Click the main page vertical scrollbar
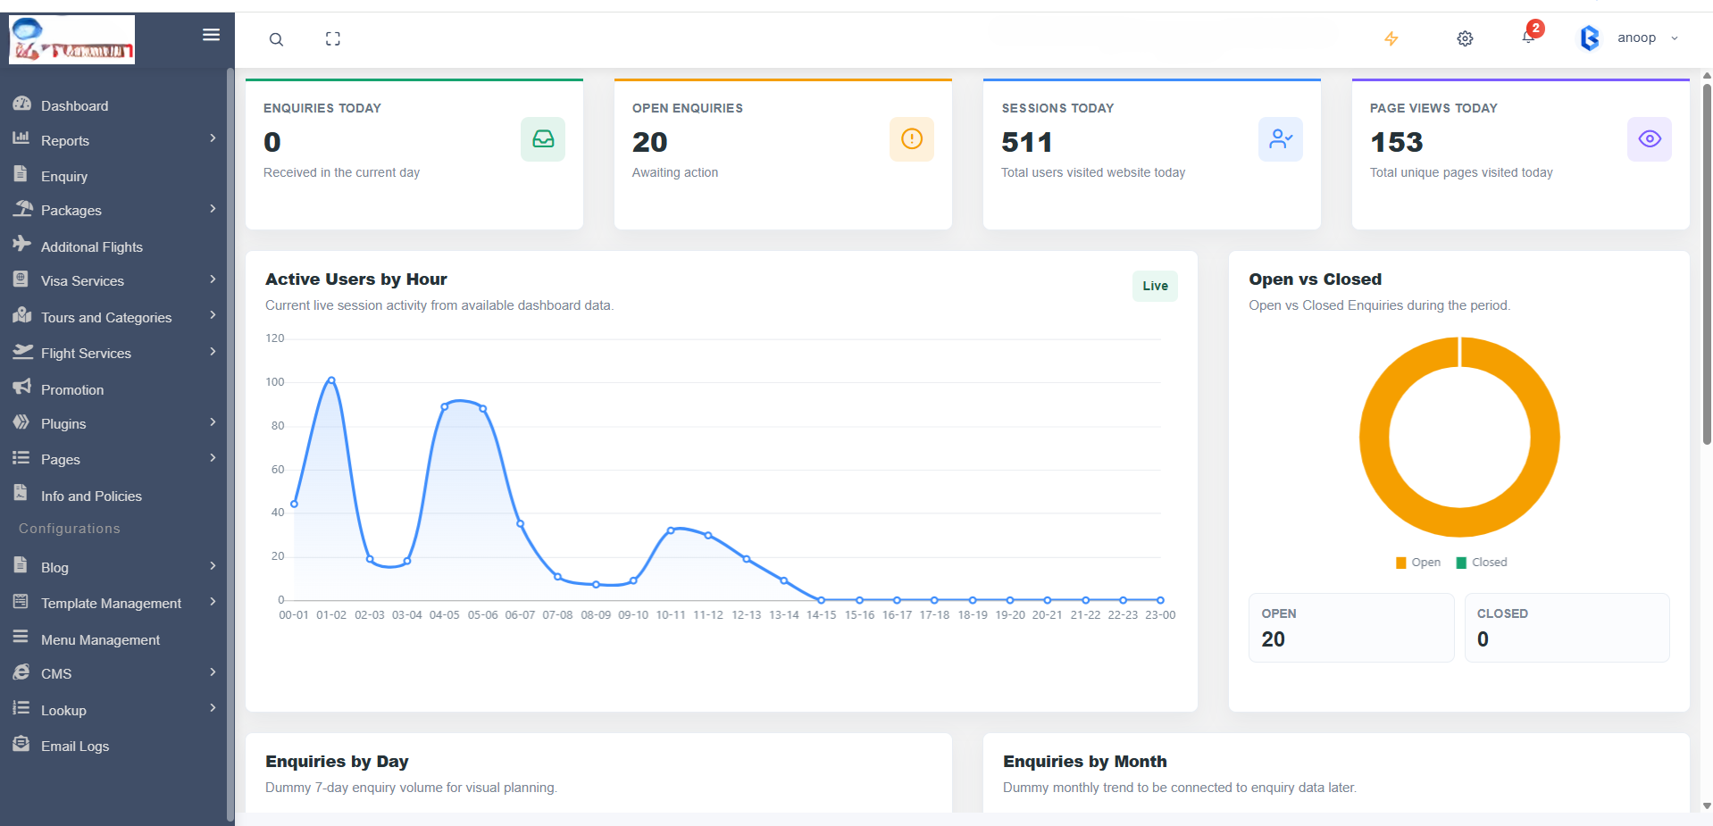Screen dimensions: 1713x826 (x=1707, y=263)
